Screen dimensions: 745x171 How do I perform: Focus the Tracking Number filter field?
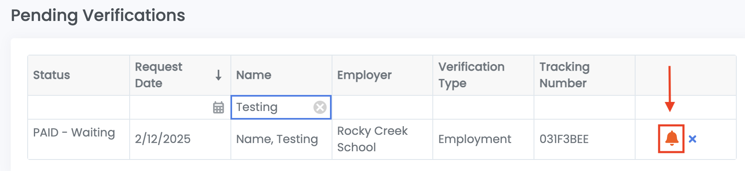(584, 108)
